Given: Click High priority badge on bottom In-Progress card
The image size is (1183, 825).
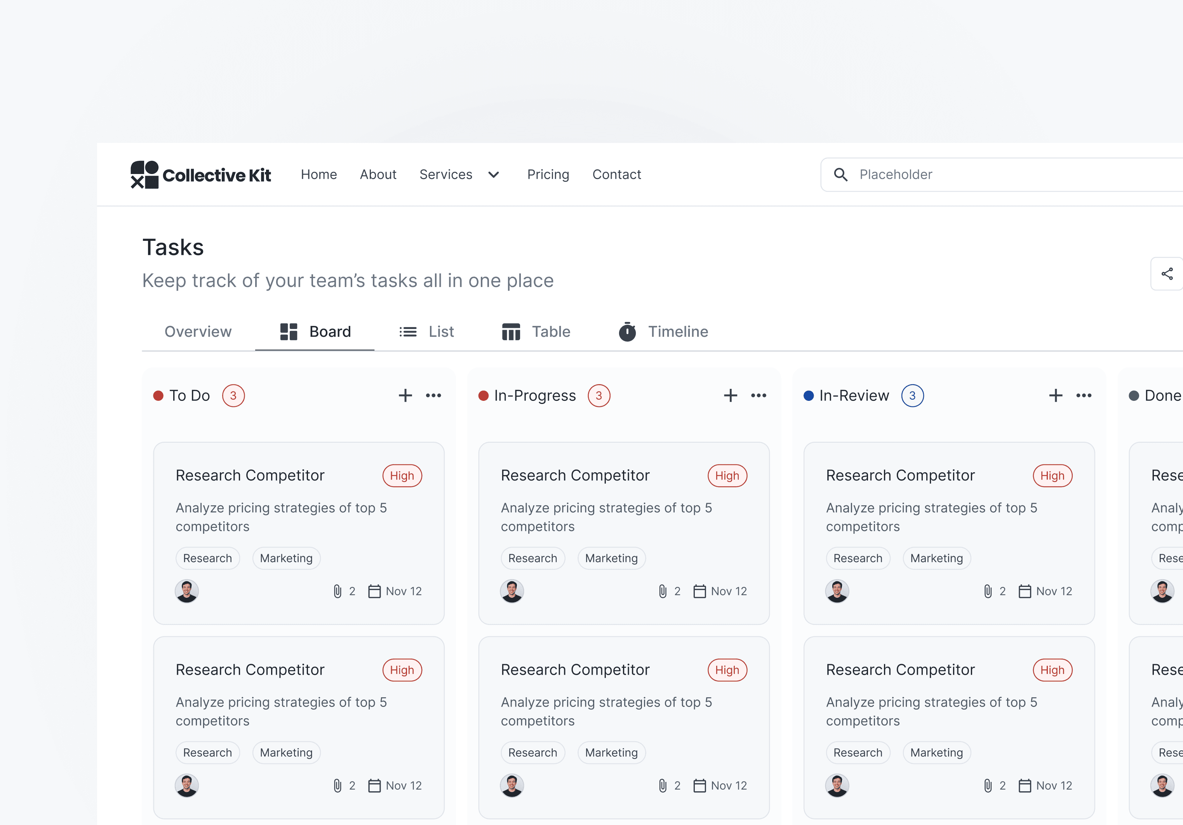Looking at the screenshot, I should (727, 670).
